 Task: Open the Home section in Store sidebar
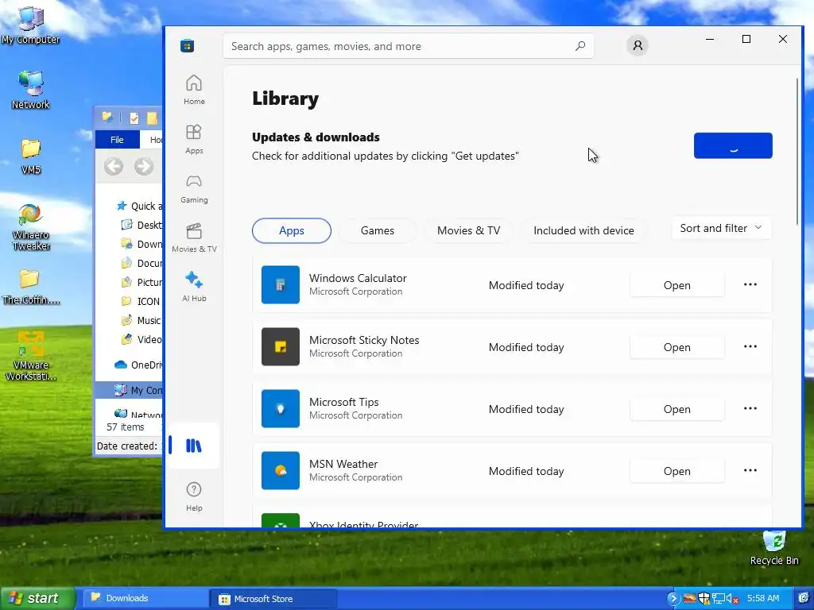click(x=194, y=90)
